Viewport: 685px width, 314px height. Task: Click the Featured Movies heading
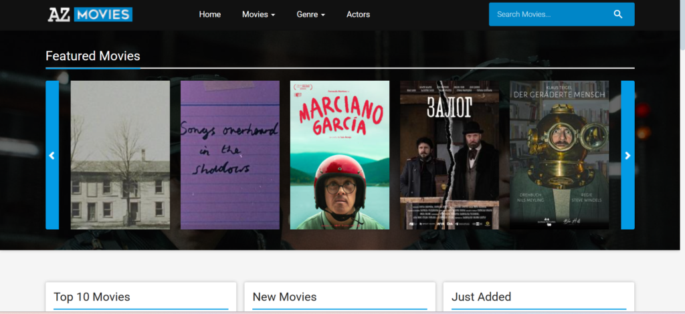click(x=92, y=56)
